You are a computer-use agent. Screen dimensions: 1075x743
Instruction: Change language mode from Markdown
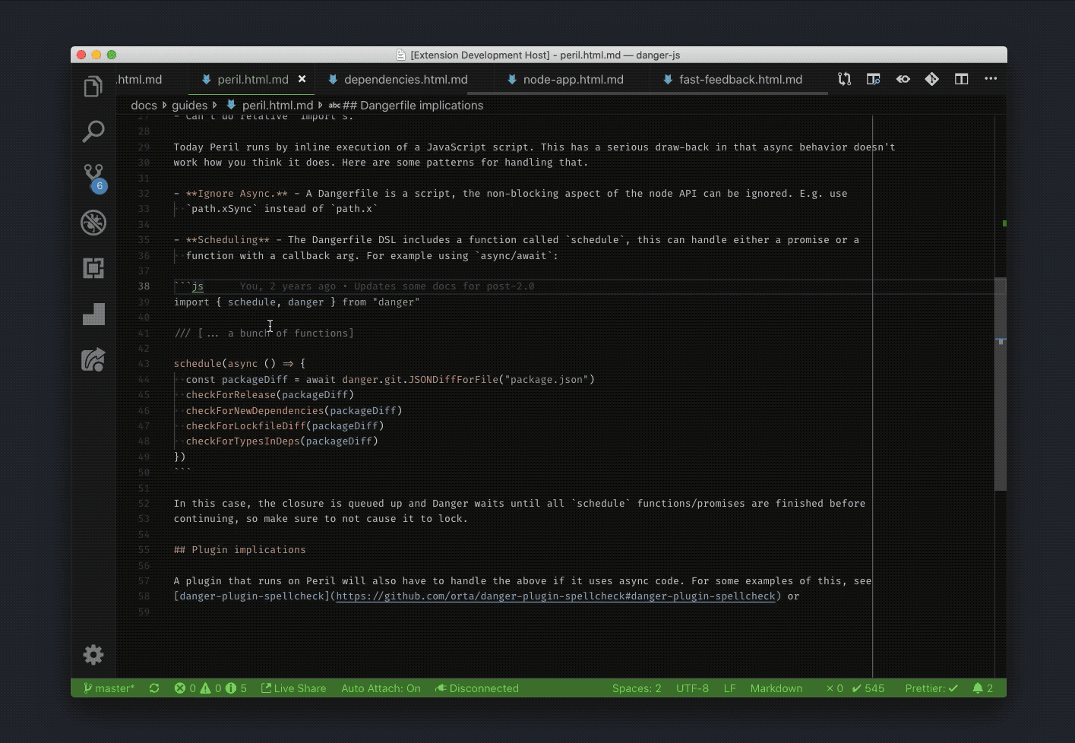tap(776, 688)
